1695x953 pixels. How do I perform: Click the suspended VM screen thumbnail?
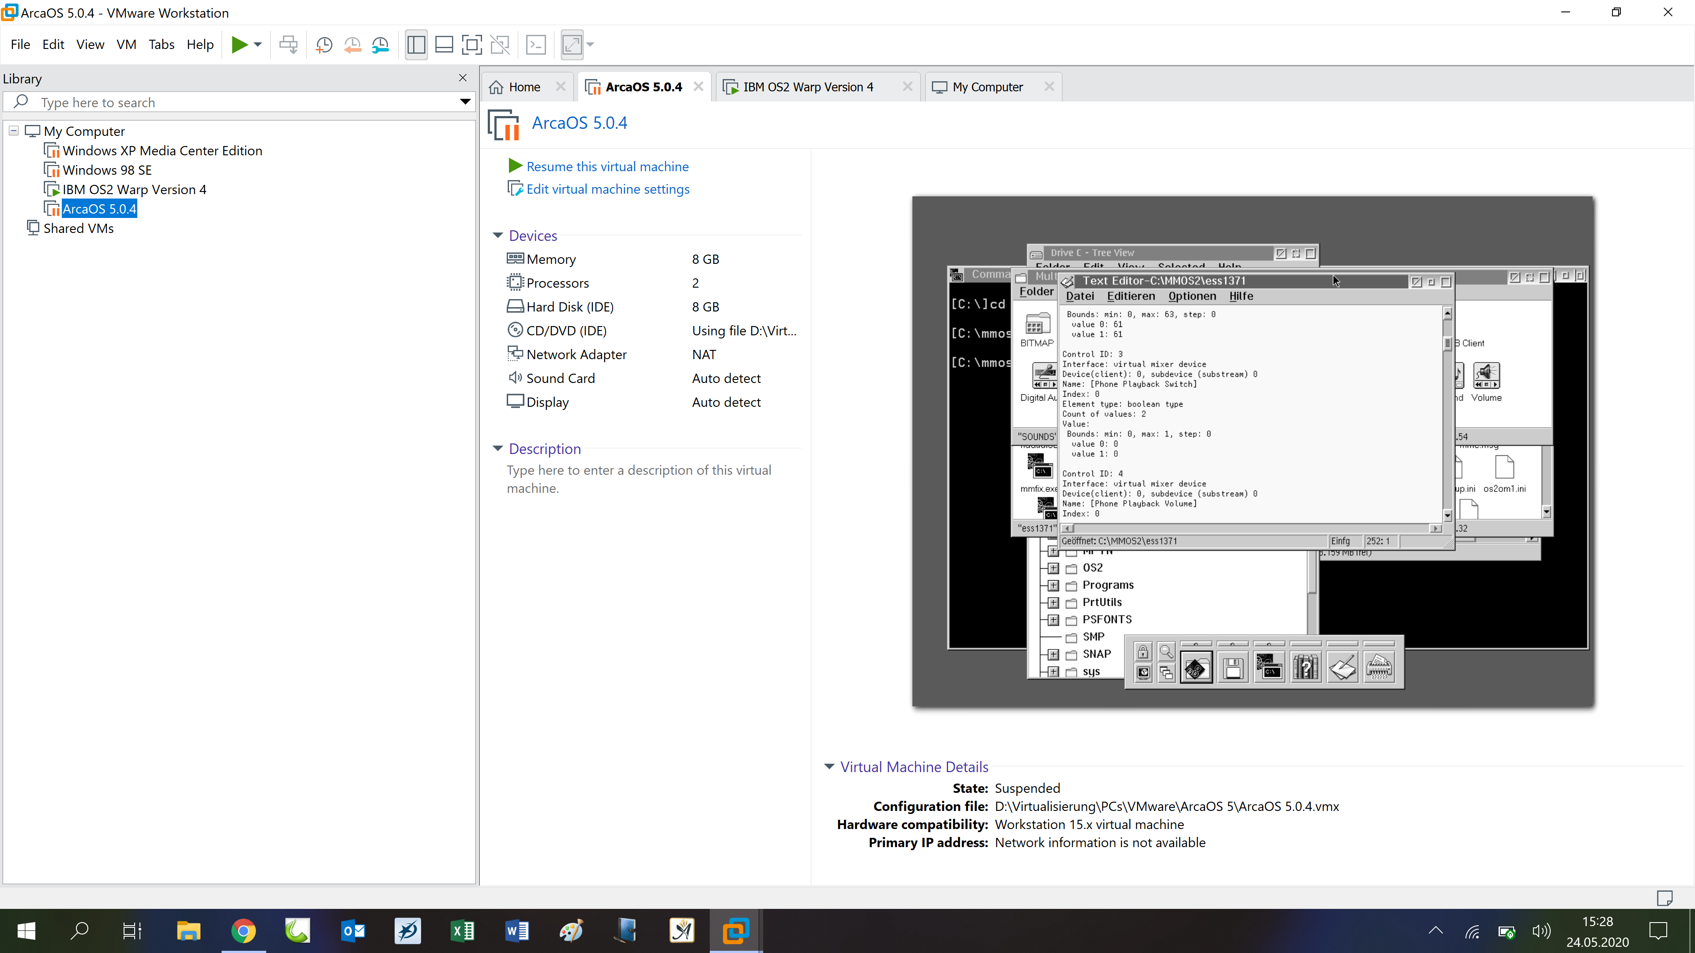[1253, 451]
